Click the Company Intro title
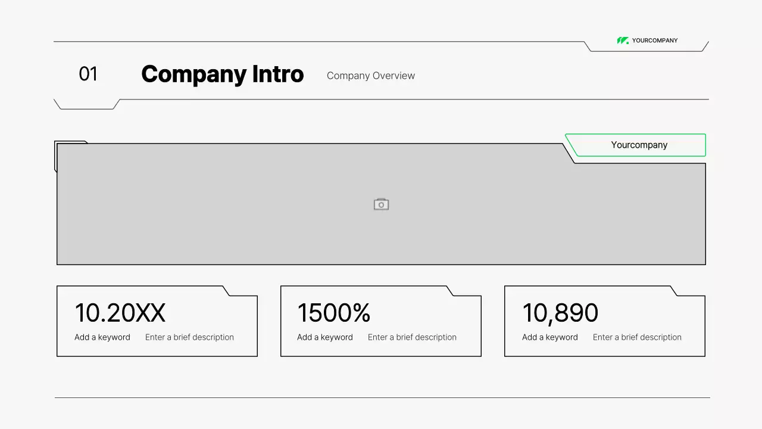This screenshot has width=762, height=429. tap(222, 74)
